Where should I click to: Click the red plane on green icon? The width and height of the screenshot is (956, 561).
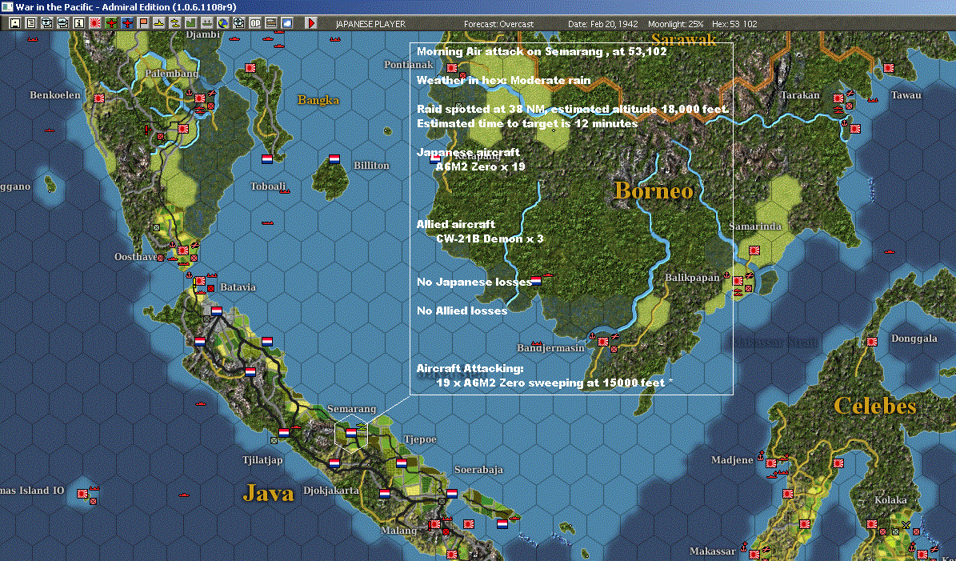(111, 23)
